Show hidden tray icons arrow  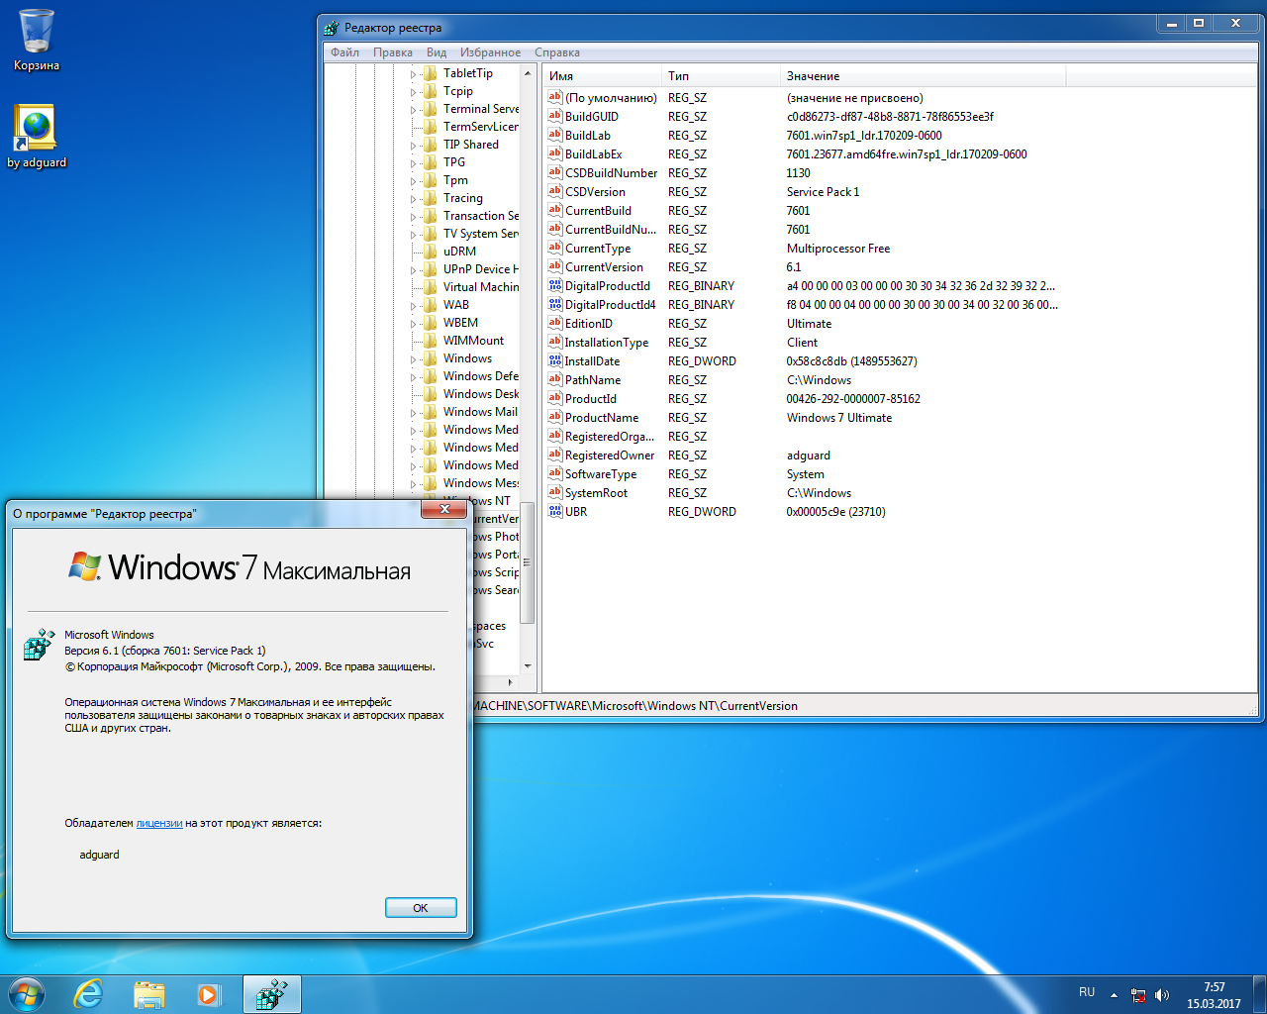click(1114, 995)
